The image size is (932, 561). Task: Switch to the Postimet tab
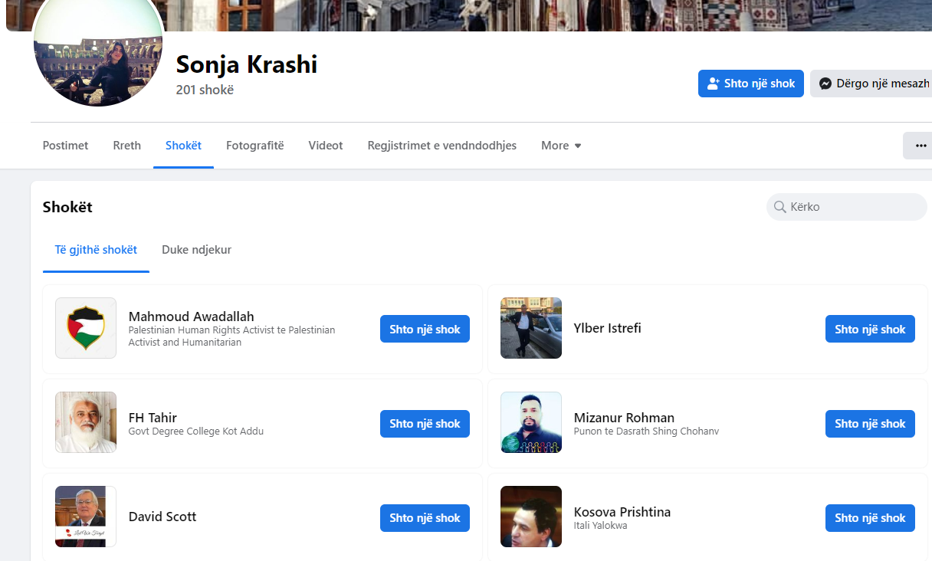coord(65,146)
